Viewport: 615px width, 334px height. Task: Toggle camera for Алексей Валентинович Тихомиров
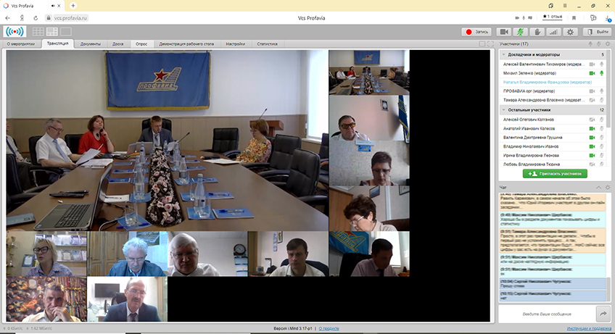[593, 64]
